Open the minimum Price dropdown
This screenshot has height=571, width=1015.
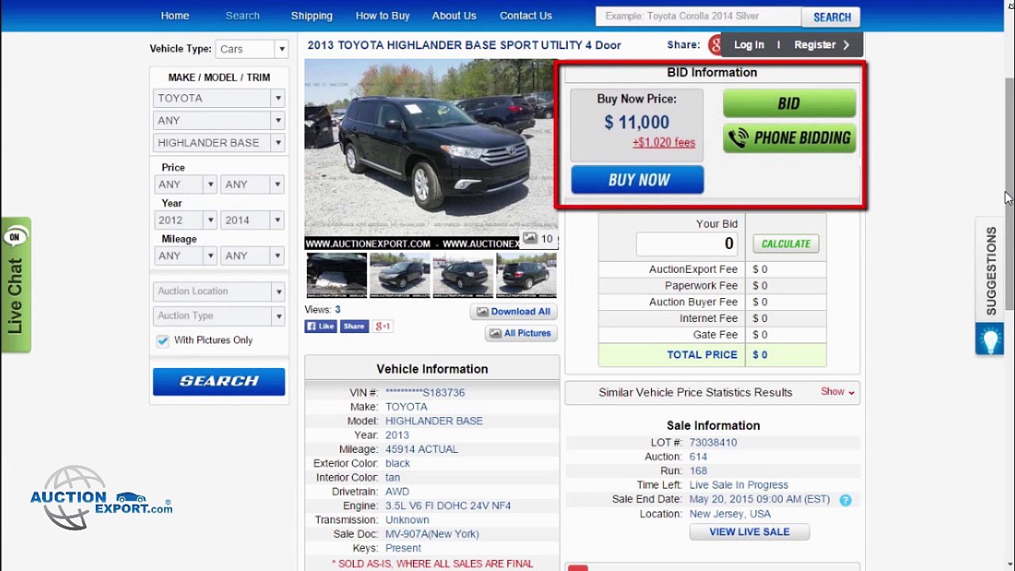(186, 185)
